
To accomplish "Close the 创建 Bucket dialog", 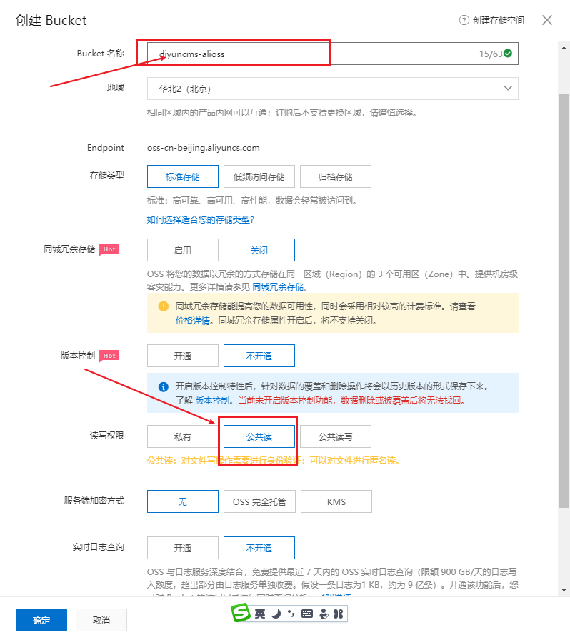I will click(x=547, y=20).
